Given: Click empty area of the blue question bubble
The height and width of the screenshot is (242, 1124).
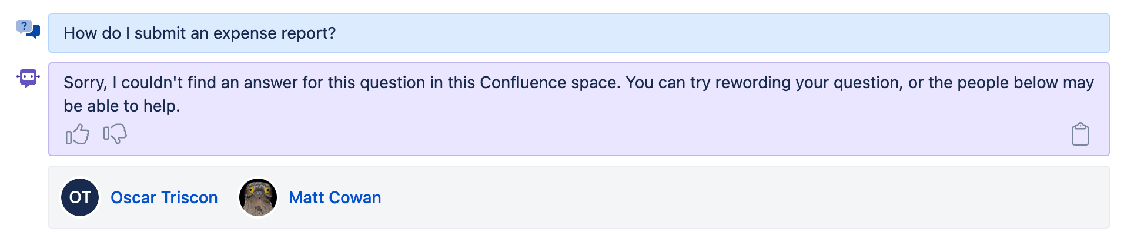Looking at the screenshot, I should (705, 33).
